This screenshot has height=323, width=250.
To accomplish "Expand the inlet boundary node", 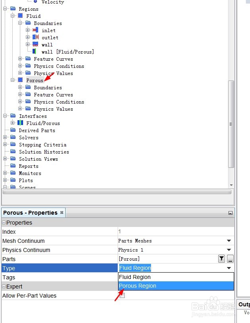I will pyautogui.click(x=28, y=30).
